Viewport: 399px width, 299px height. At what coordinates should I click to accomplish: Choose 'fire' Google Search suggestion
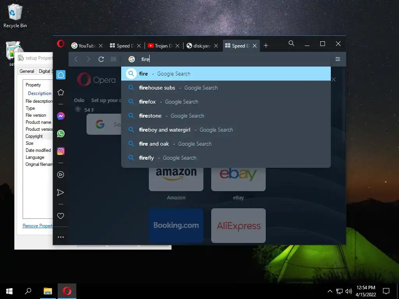point(226,74)
